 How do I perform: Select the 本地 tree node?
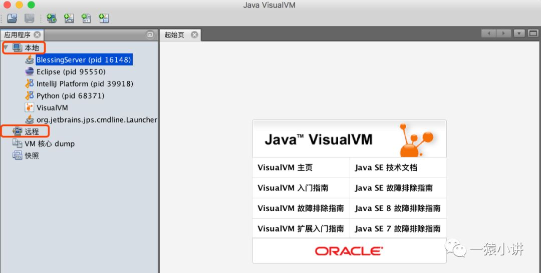point(32,47)
